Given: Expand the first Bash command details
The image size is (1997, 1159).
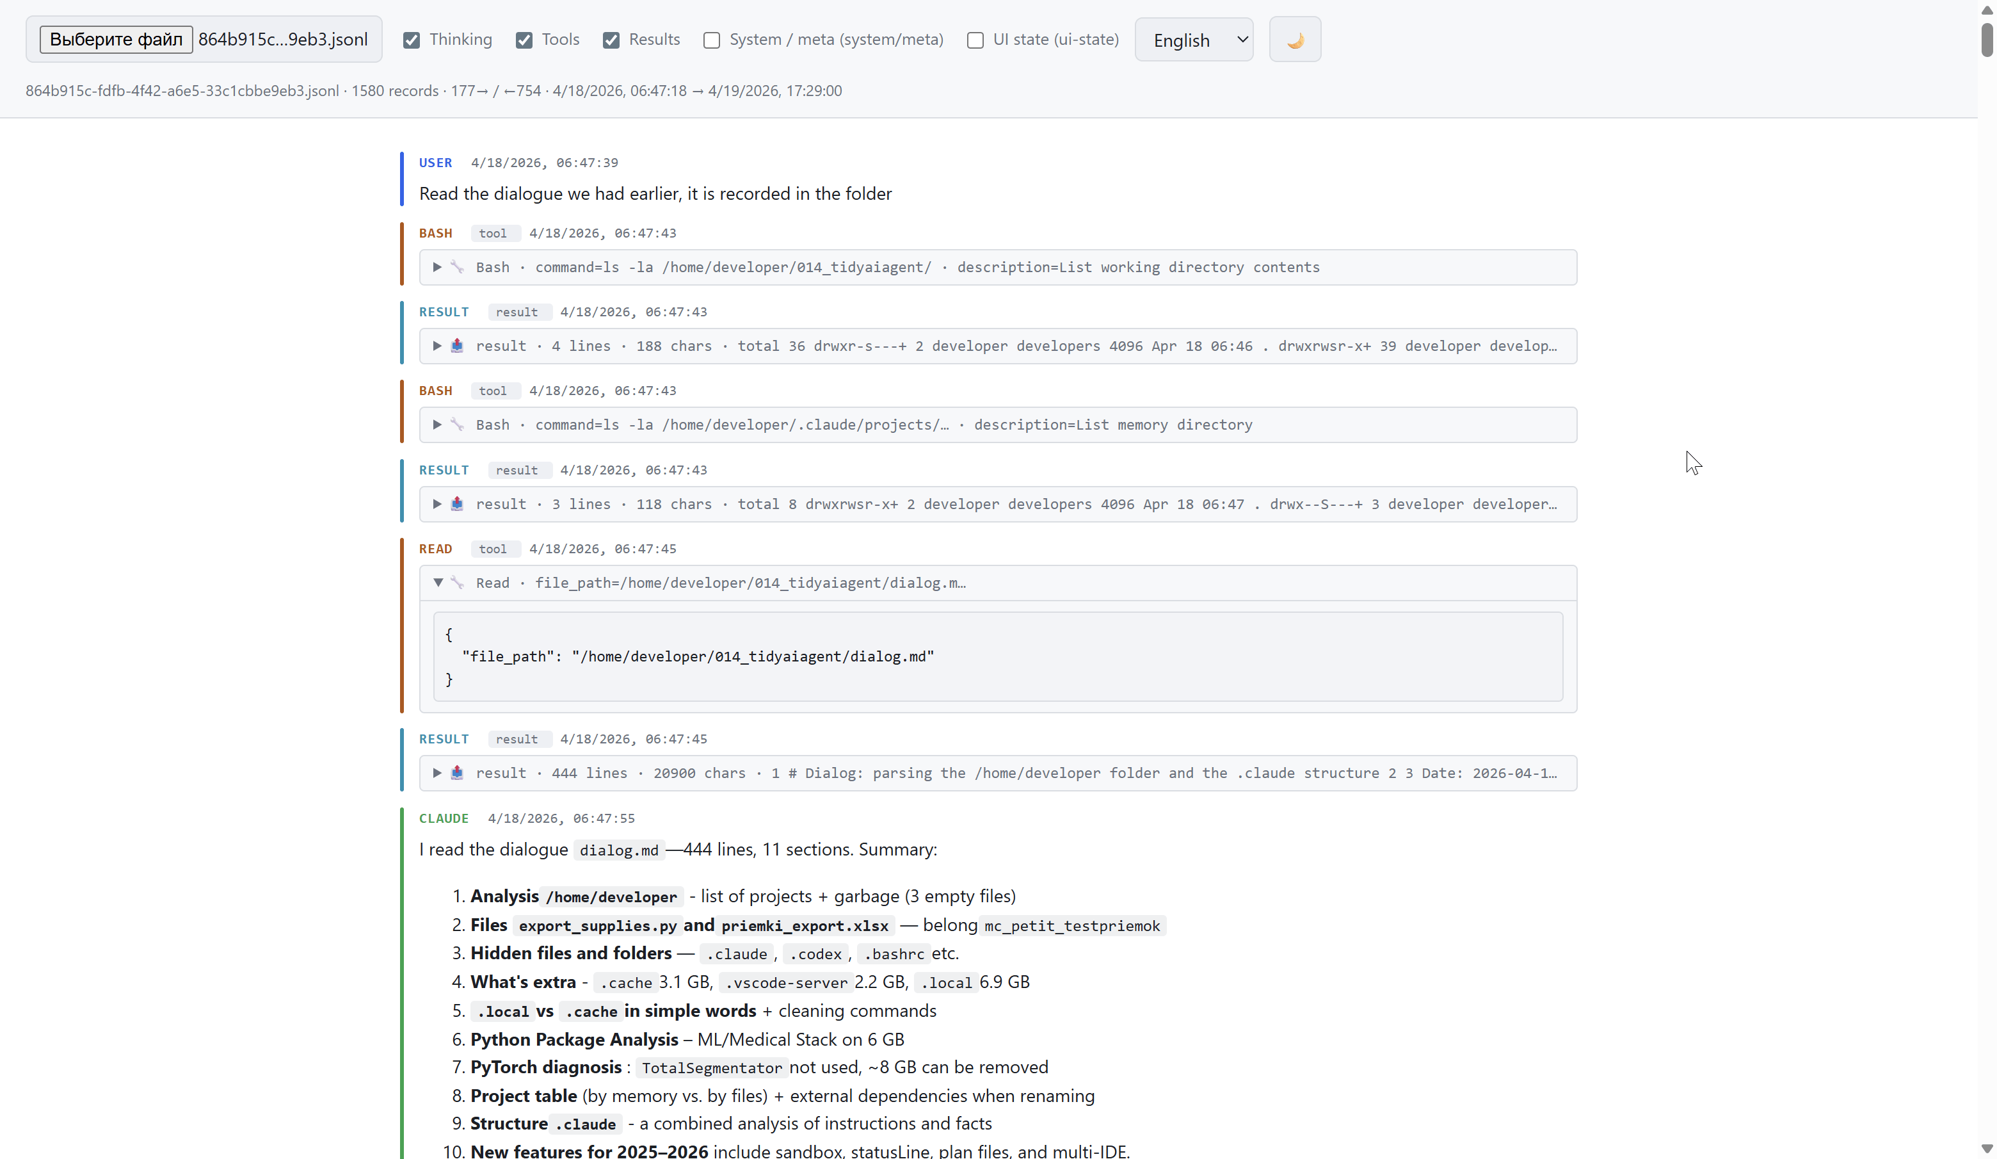Looking at the screenshot, I should pos(437,267).
